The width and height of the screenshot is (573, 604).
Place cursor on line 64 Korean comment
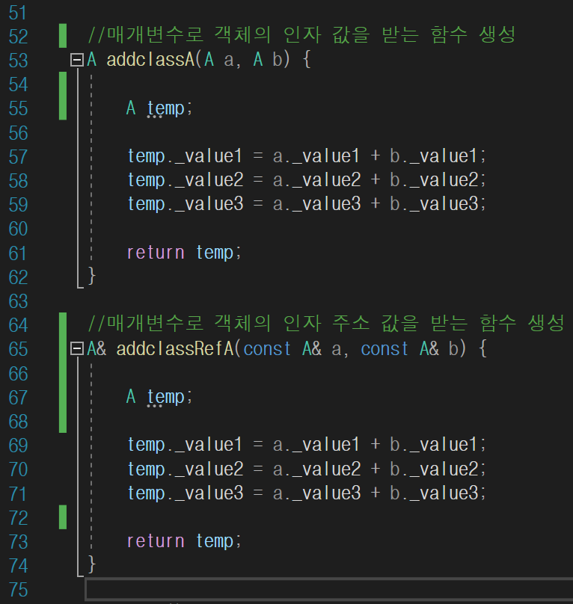pos(326,323)
